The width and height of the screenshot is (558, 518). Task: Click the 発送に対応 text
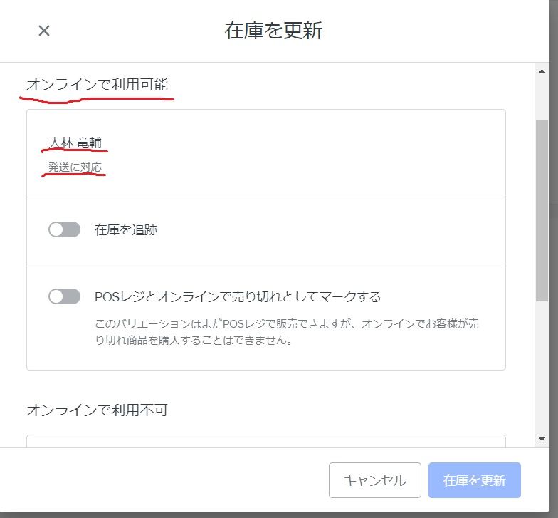[75, 168]
